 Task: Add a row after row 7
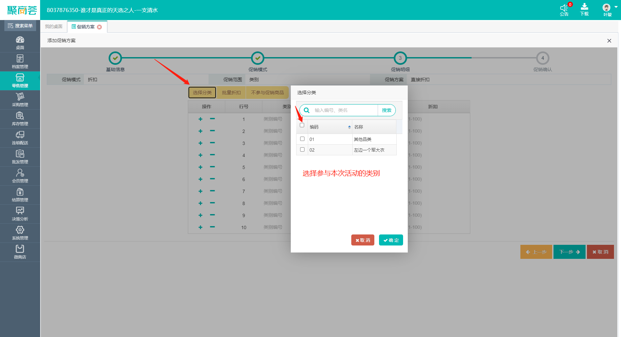pyautogui.click(x=201, y=191)
